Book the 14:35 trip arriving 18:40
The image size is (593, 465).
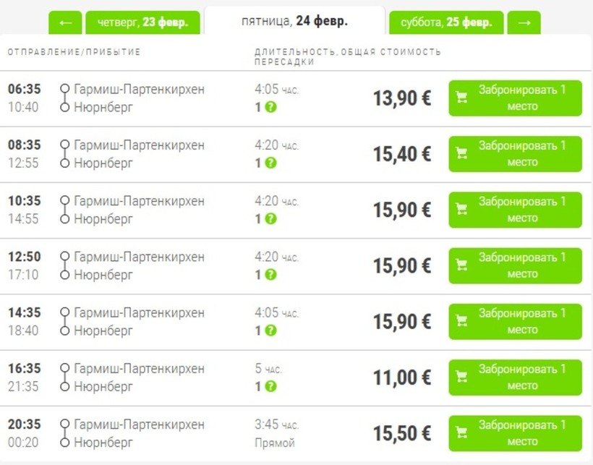pyautogui.click(x=515, y=321)
